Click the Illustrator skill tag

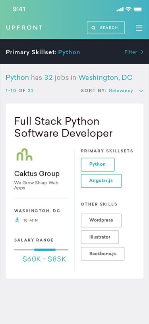click(x=100, y=237)
